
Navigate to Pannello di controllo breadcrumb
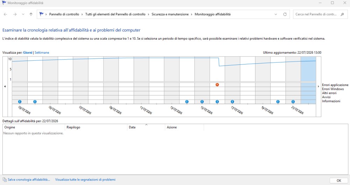(x=64, y=14)
